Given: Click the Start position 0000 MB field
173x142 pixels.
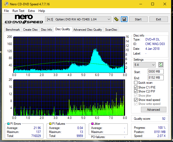Looking at the screenshot, I should pos(156,72).
